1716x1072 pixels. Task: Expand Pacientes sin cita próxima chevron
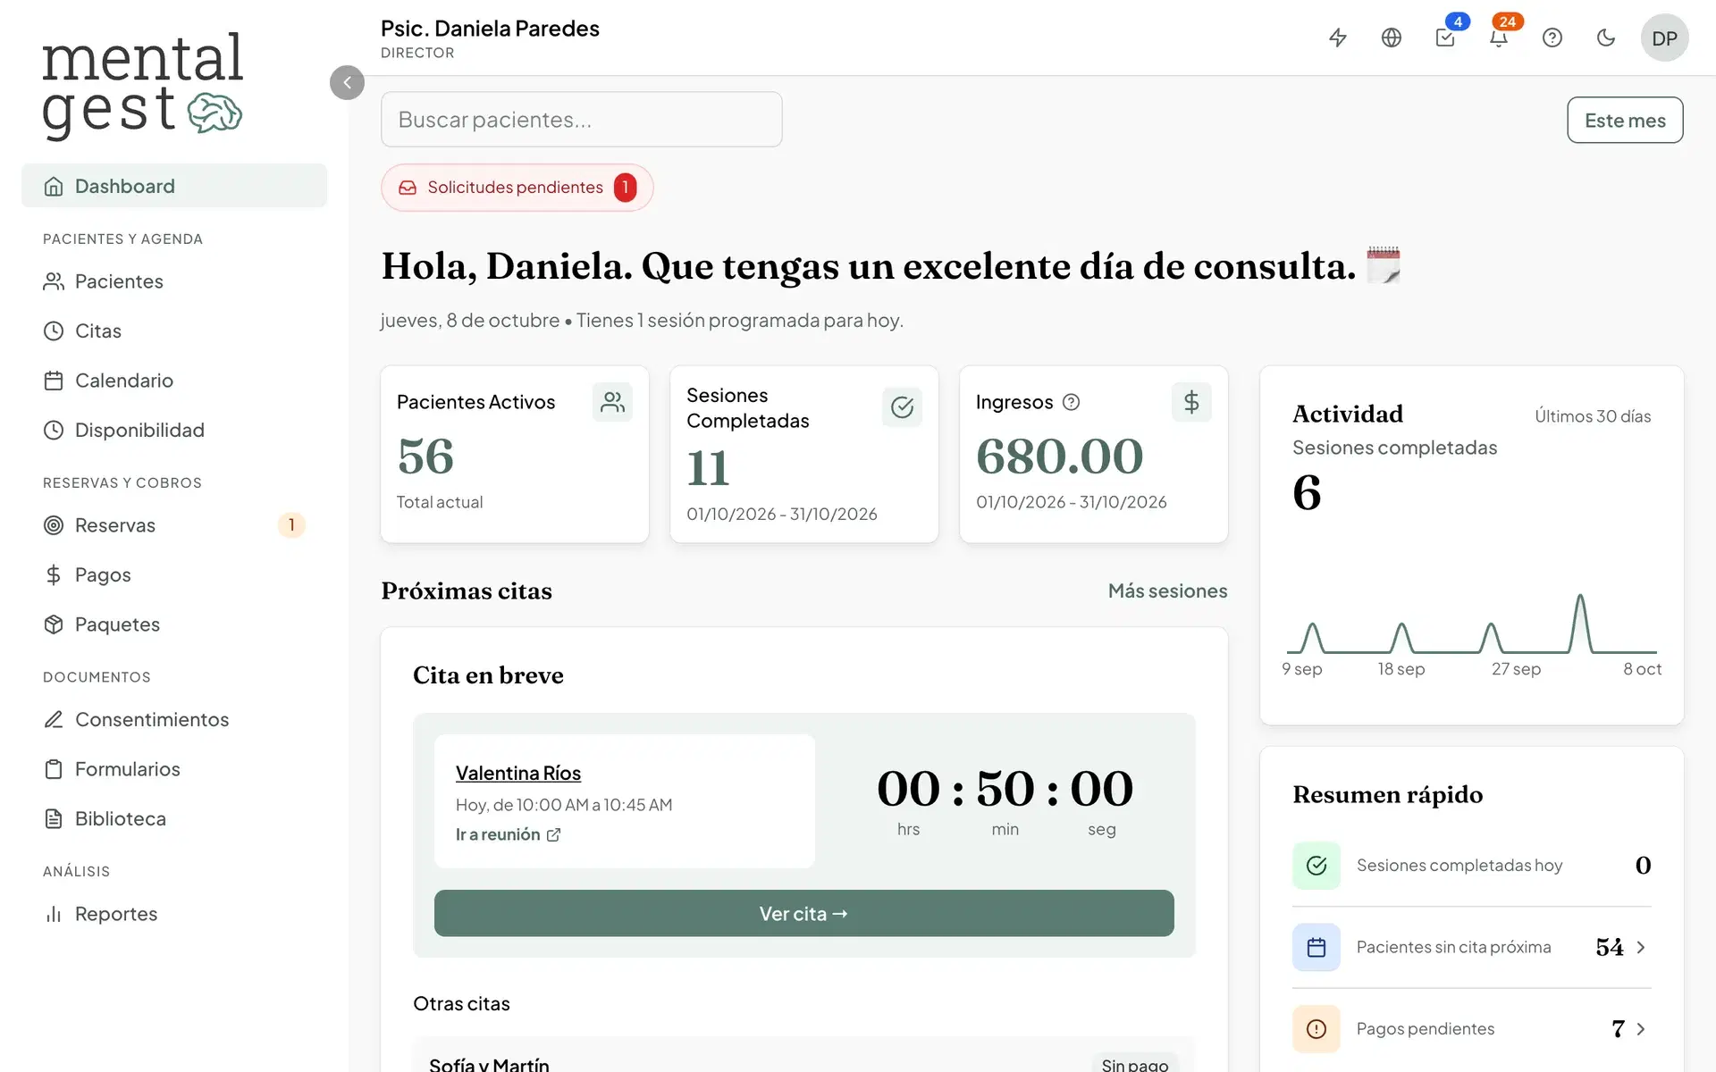pos(1641,947)
